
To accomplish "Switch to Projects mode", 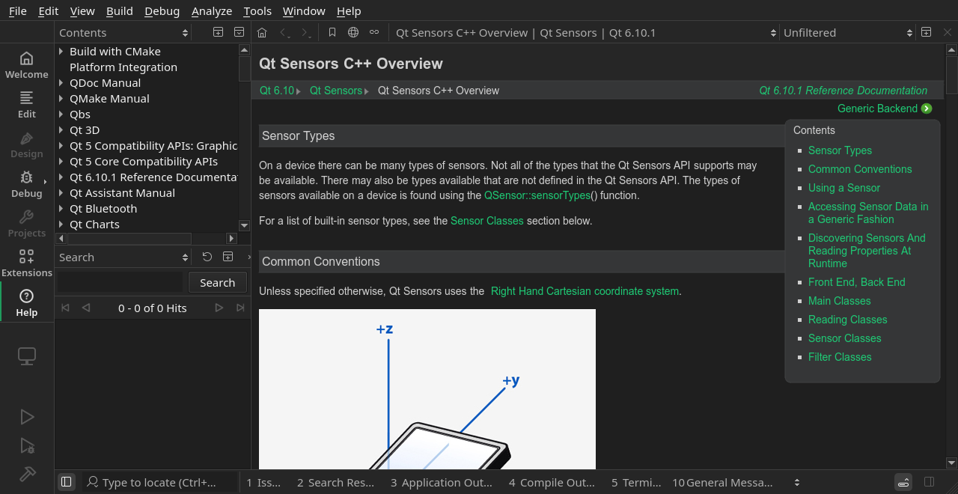I will click(27, 223).
